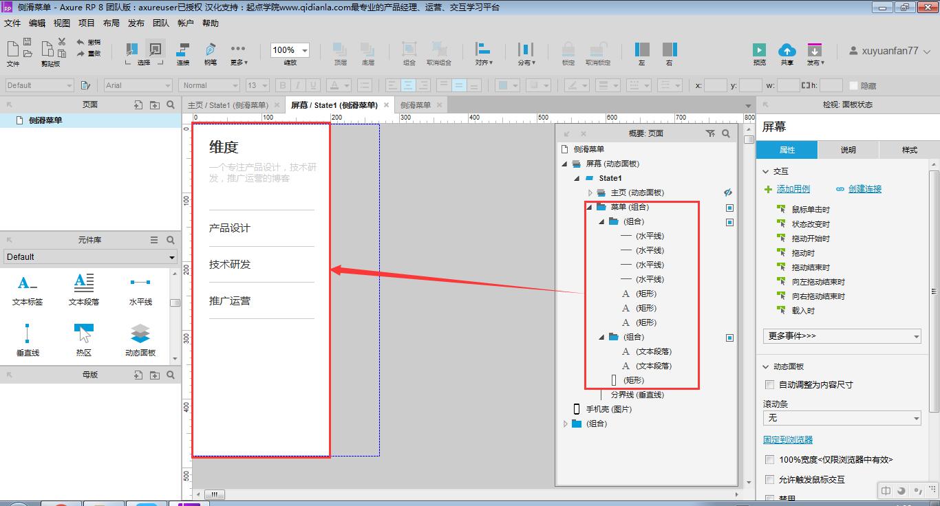Image resolution: width=940 pixels, height=506 pixels.
Task: Open the 布局 menu
Action: tap(111, 23)
